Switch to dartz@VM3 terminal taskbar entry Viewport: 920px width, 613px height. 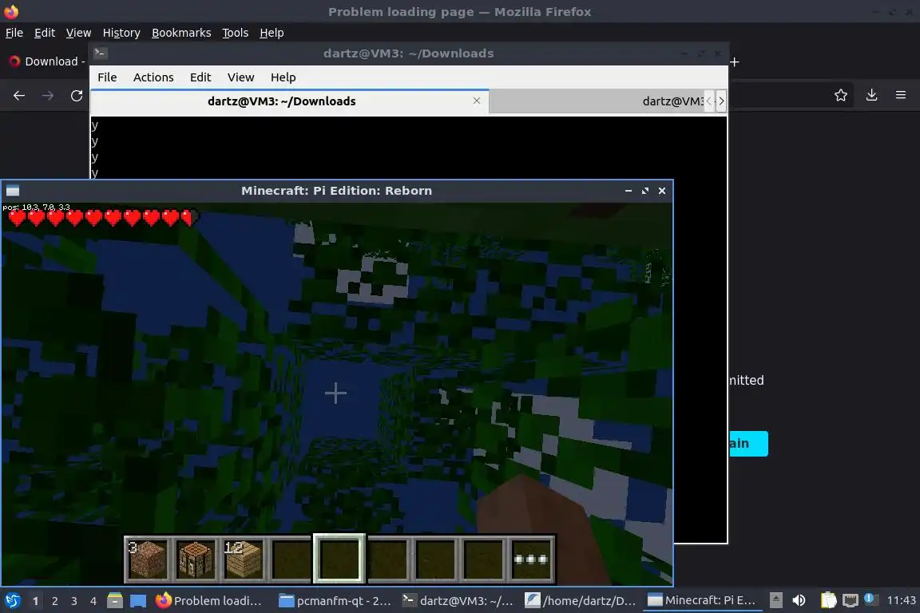[458, 601]
